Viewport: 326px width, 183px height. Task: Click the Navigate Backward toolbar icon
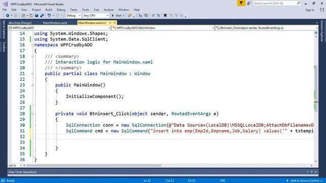click(x=8, y=16)
